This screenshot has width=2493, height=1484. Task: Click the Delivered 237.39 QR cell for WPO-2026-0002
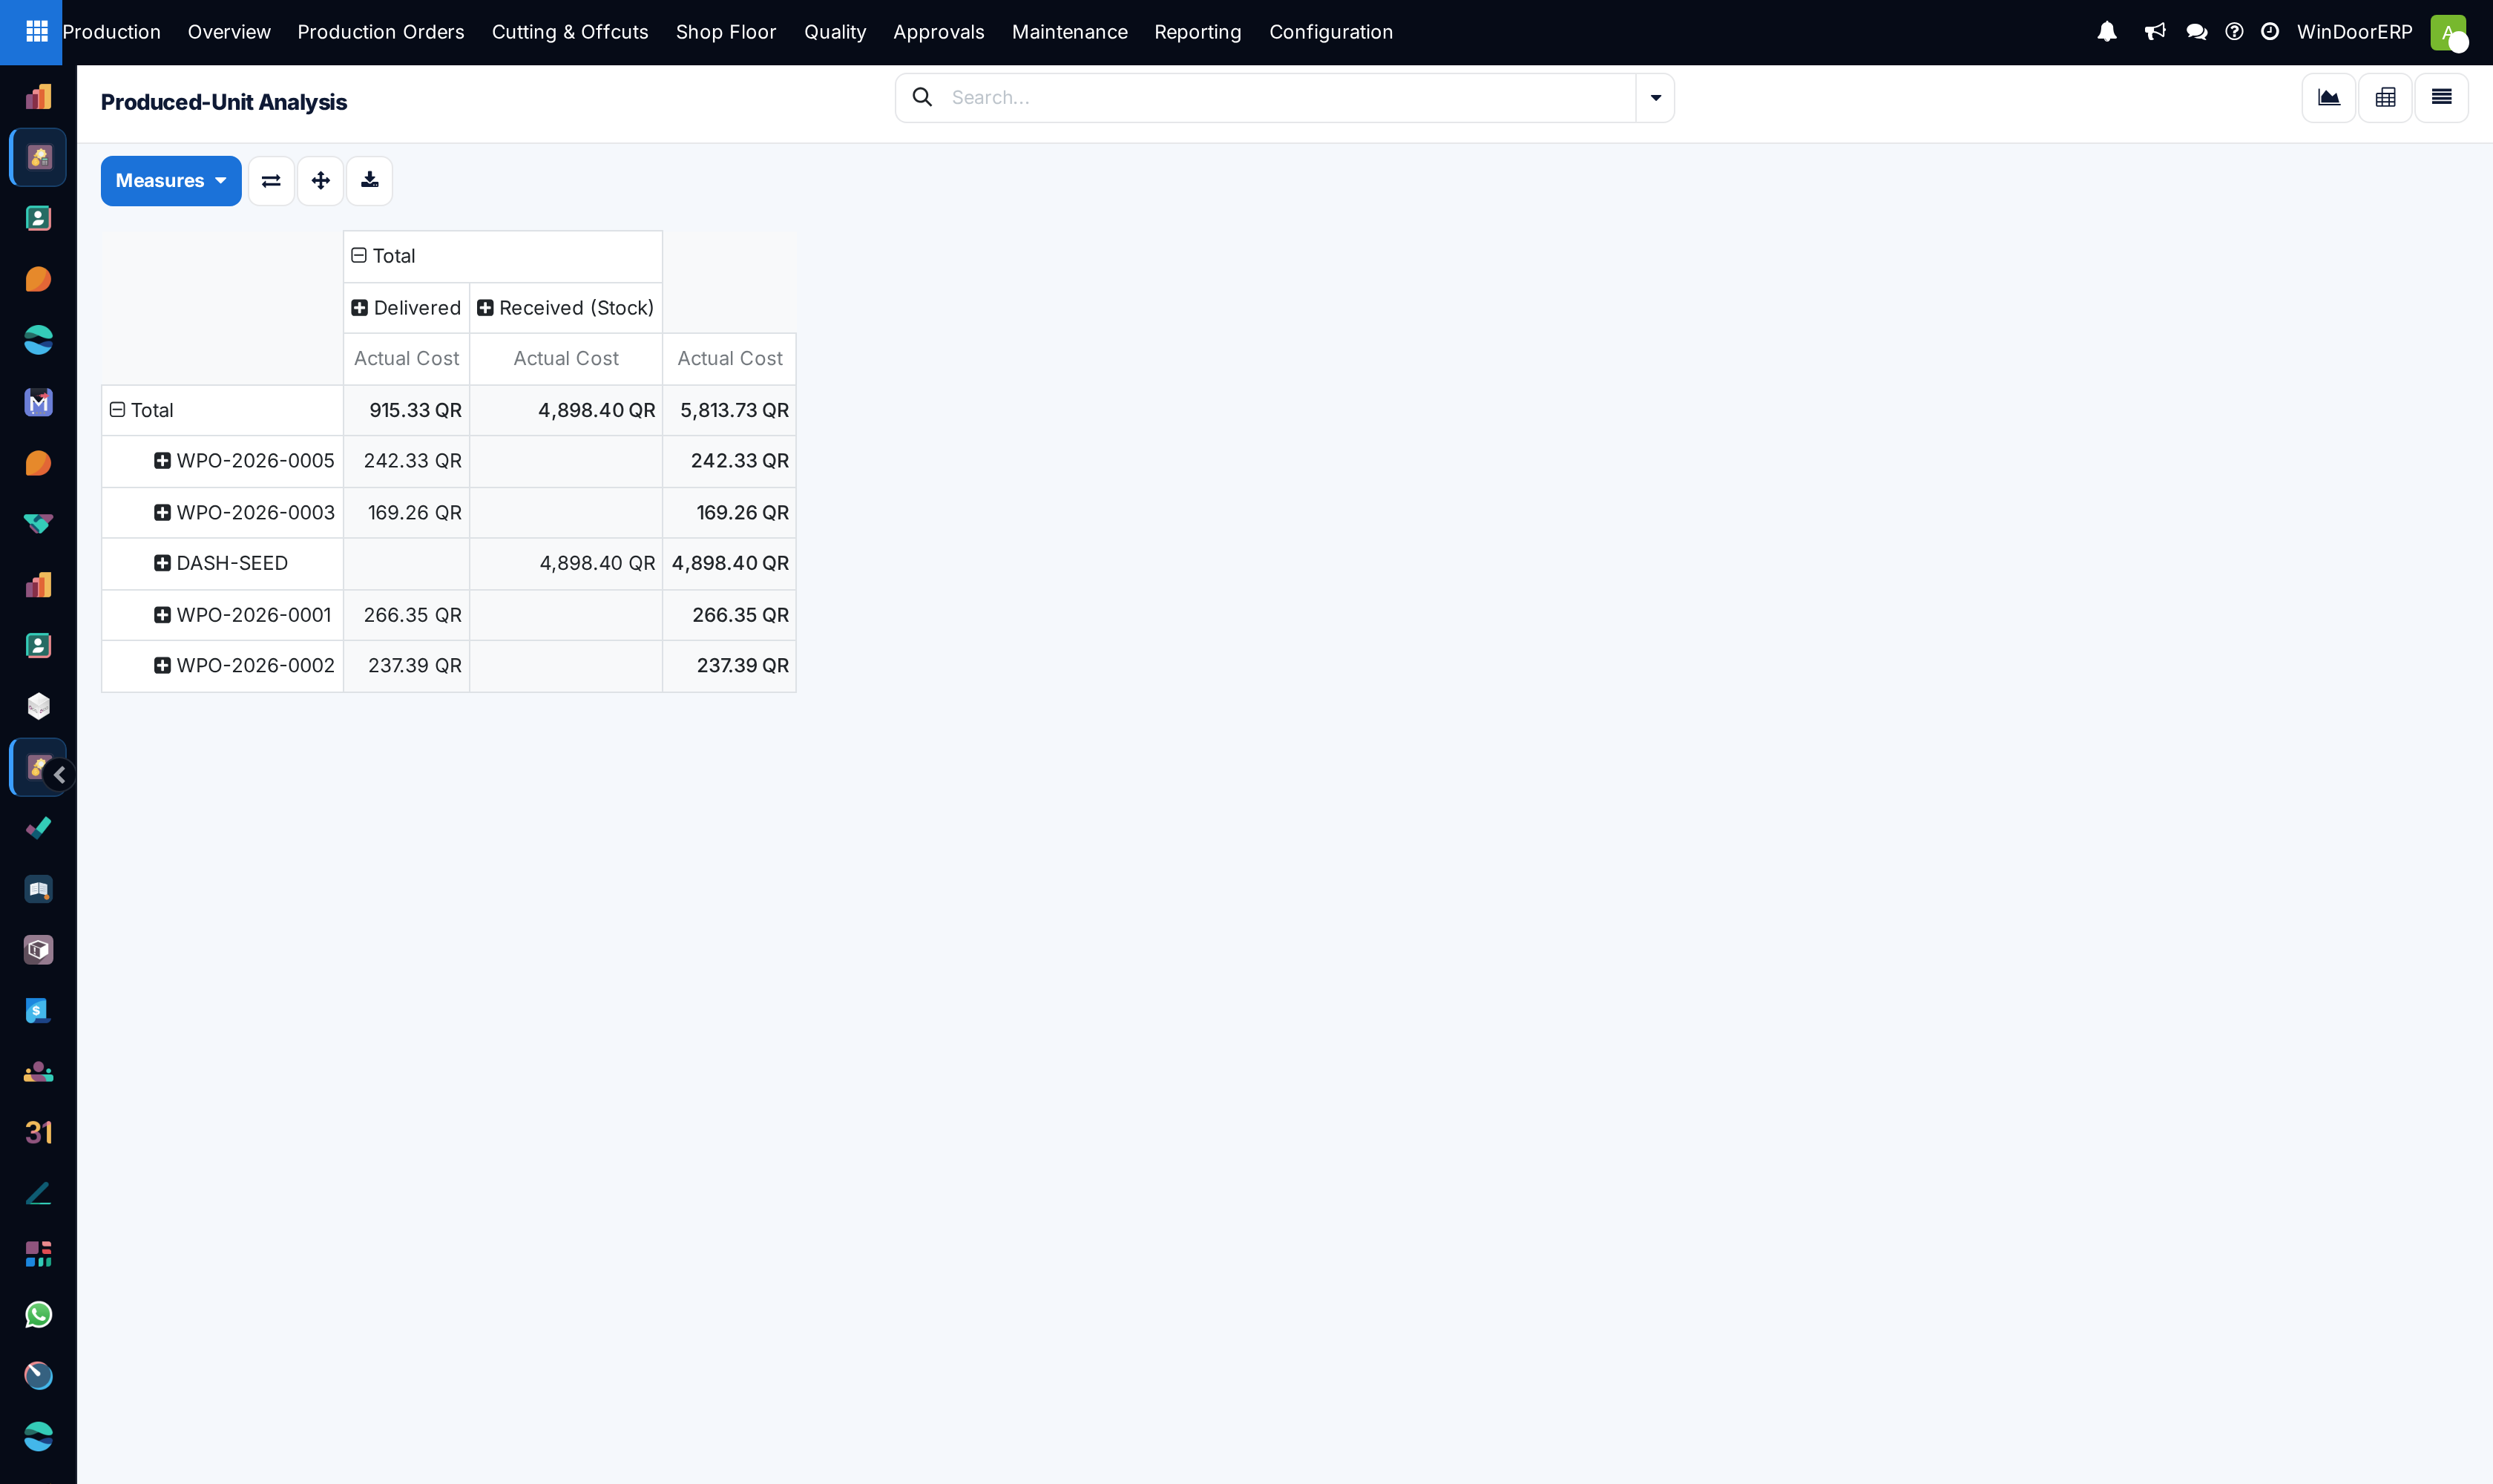pyautogui.click(x=407, y=665)
